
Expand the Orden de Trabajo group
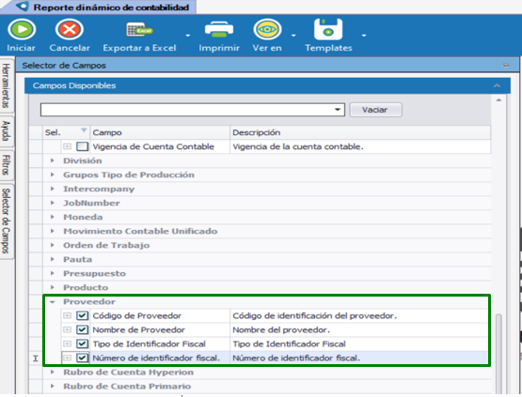pos(53,245)
